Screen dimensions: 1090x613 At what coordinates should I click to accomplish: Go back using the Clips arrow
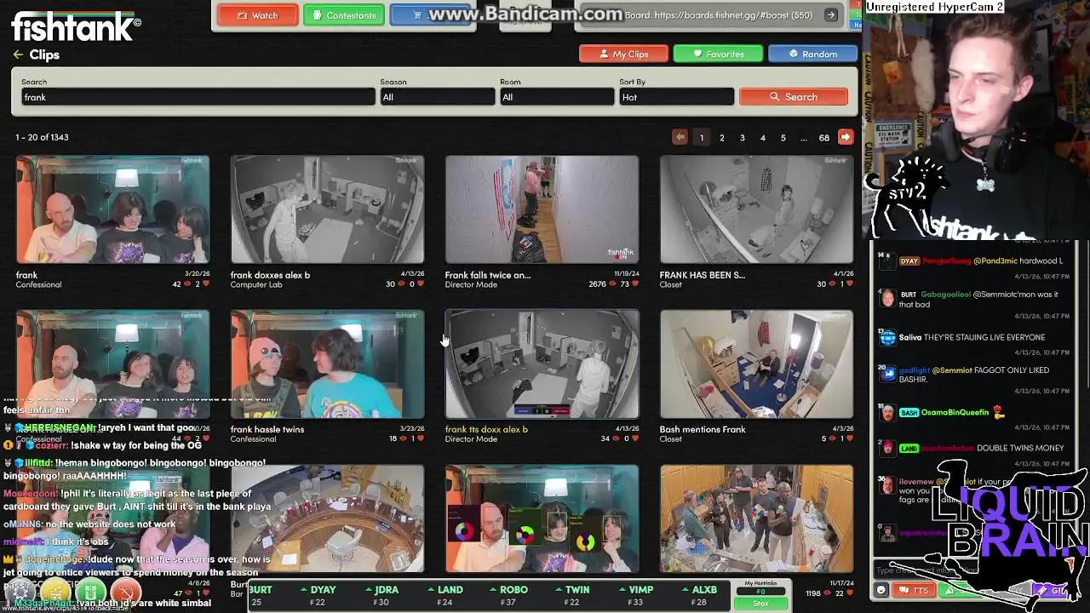coord(18,54)
